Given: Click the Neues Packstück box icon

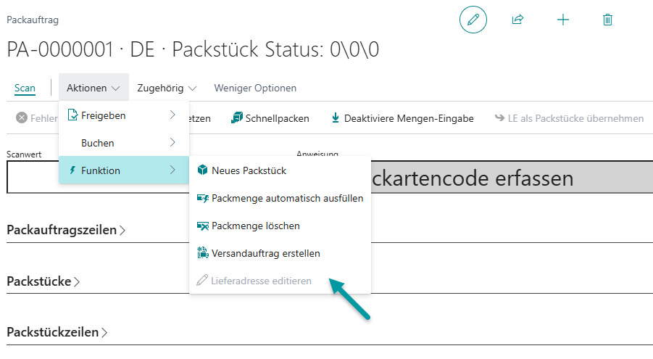Looking at the screenshot, I should (202, 170).
